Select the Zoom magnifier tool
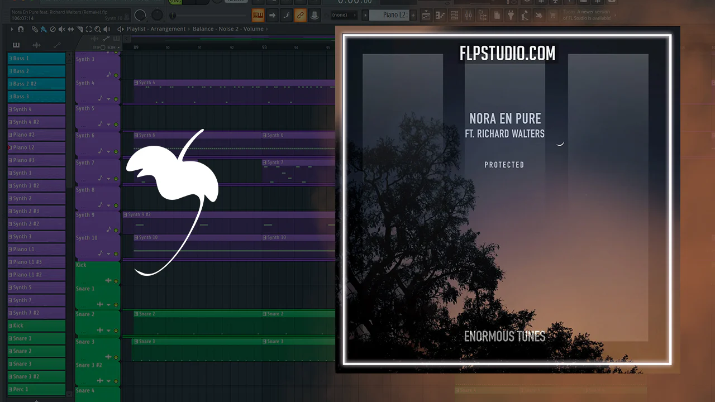715x402 pixels. pyautogui.click(x=97, y=29)
